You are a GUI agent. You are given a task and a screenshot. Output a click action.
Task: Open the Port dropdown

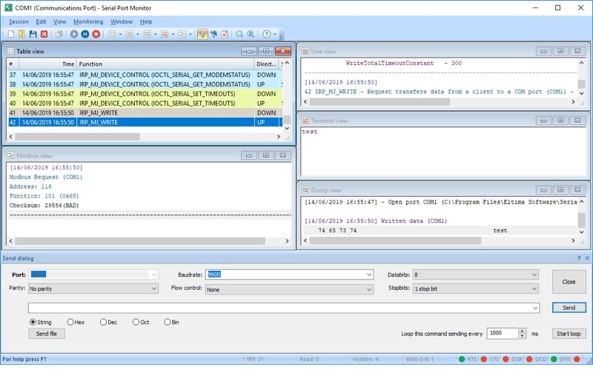154,275
